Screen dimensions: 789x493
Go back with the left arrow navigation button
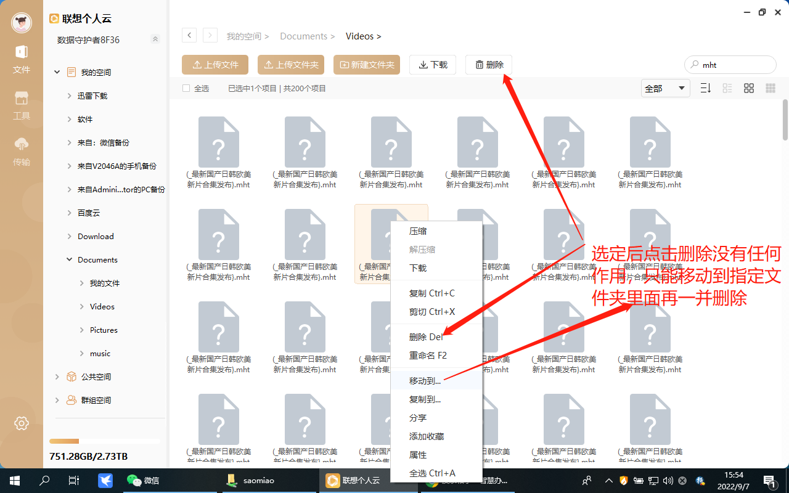click(189, 35)
